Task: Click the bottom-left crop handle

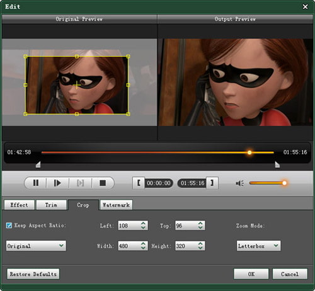Action: click(25, 114)
